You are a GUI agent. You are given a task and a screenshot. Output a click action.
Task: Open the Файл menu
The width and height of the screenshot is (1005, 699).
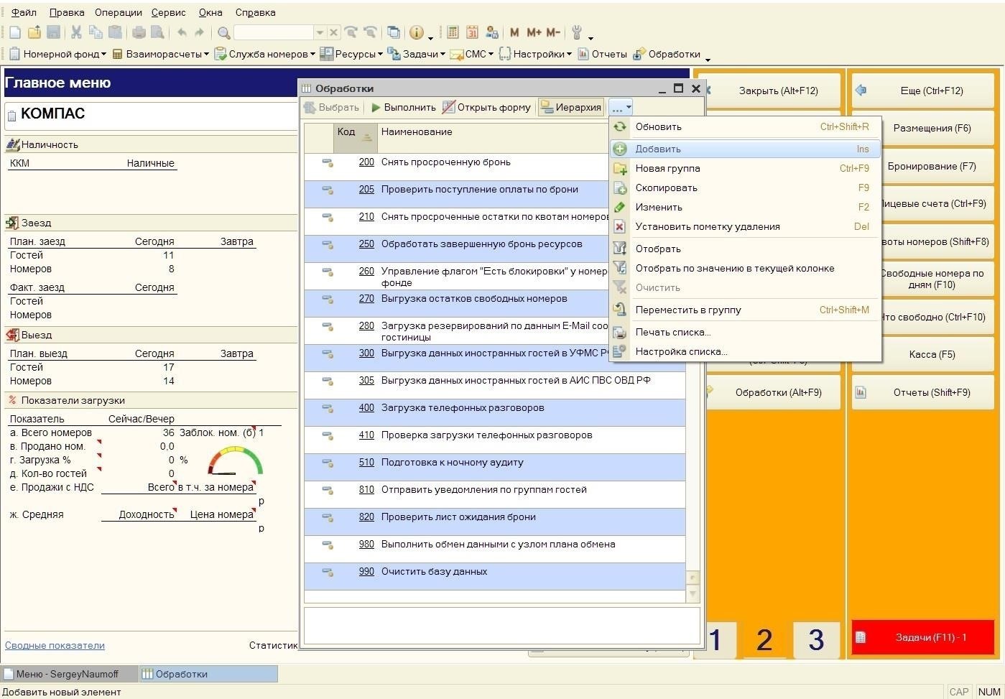point(24,12)
